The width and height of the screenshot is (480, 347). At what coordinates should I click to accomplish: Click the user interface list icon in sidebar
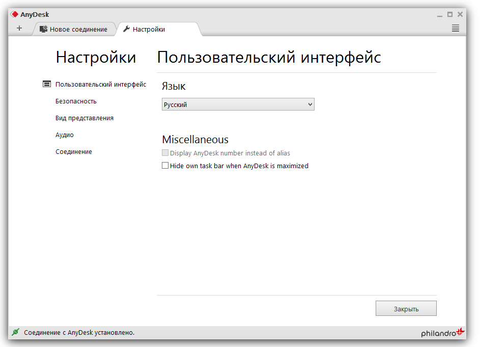tap(46, 84)
